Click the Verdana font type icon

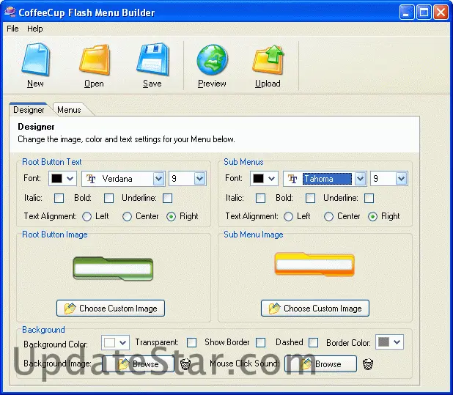tap(91, 179)
